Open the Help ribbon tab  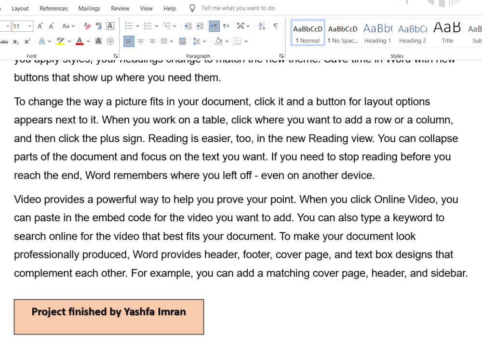pos(170,8)
